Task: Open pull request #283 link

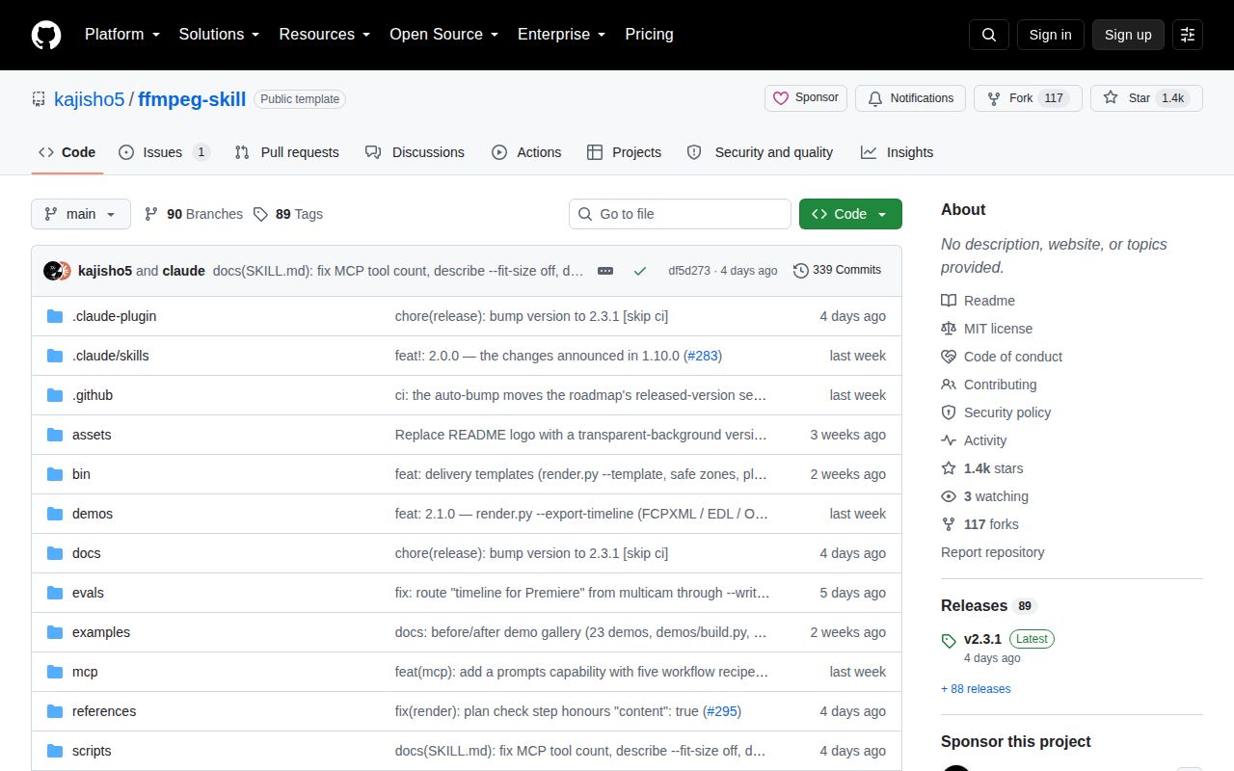Action: pyautogui.click(x=702, y=356)
